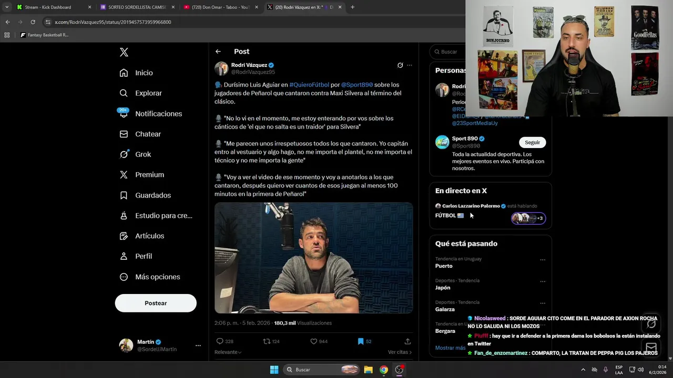Close the Kick Dashboard tab
The width and height of the screenshot is (673, 378).
point(89,7)
